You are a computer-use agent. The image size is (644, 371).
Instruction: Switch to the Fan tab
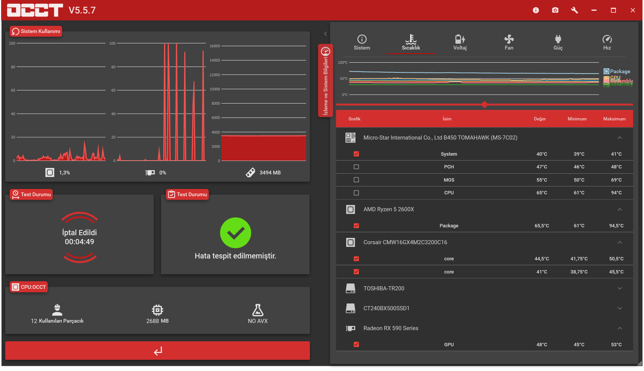[509, 42]
